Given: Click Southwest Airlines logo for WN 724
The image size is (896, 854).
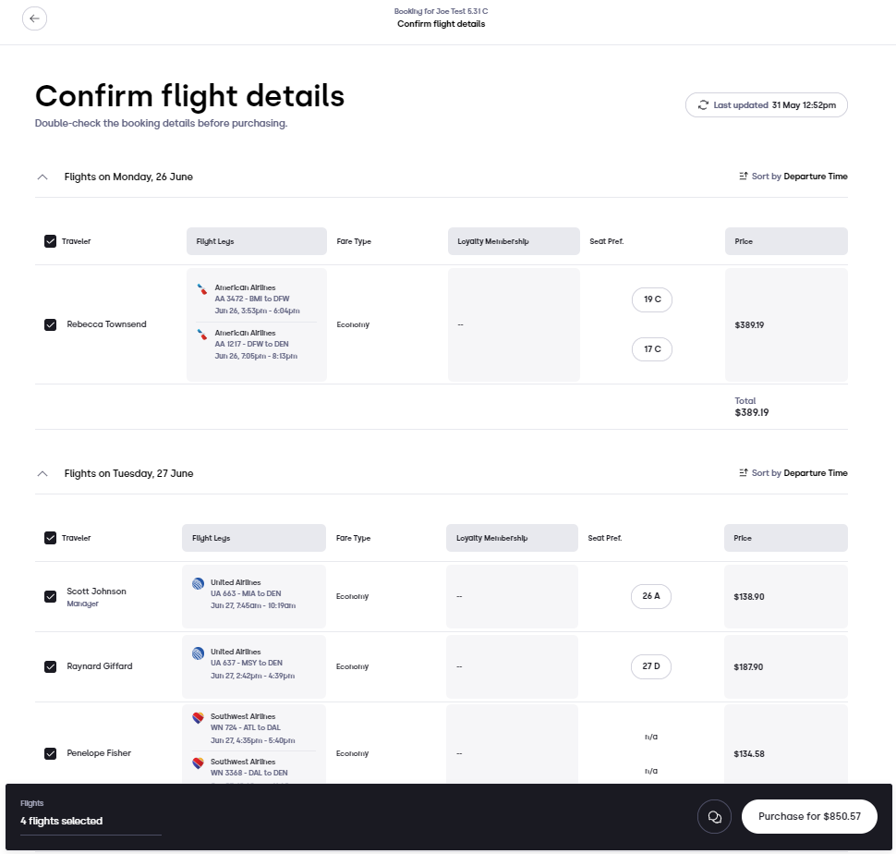Looking at the screenshot, I should [198, 717].
